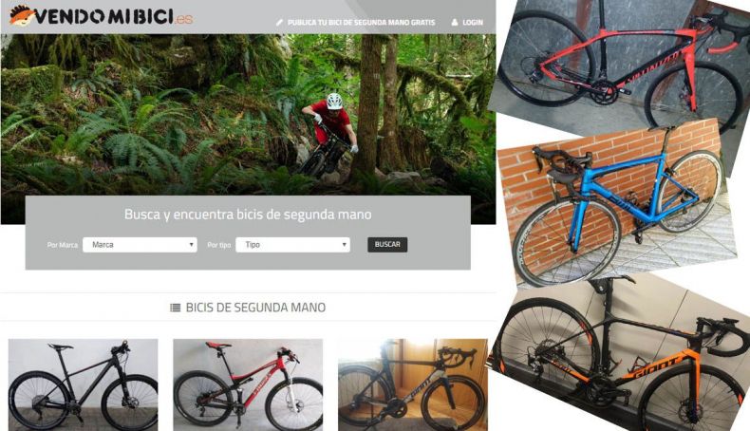Click the pencil icon beside Publica tu bici
The width and height of the screenshot is (750, 431).
[279, 22]
